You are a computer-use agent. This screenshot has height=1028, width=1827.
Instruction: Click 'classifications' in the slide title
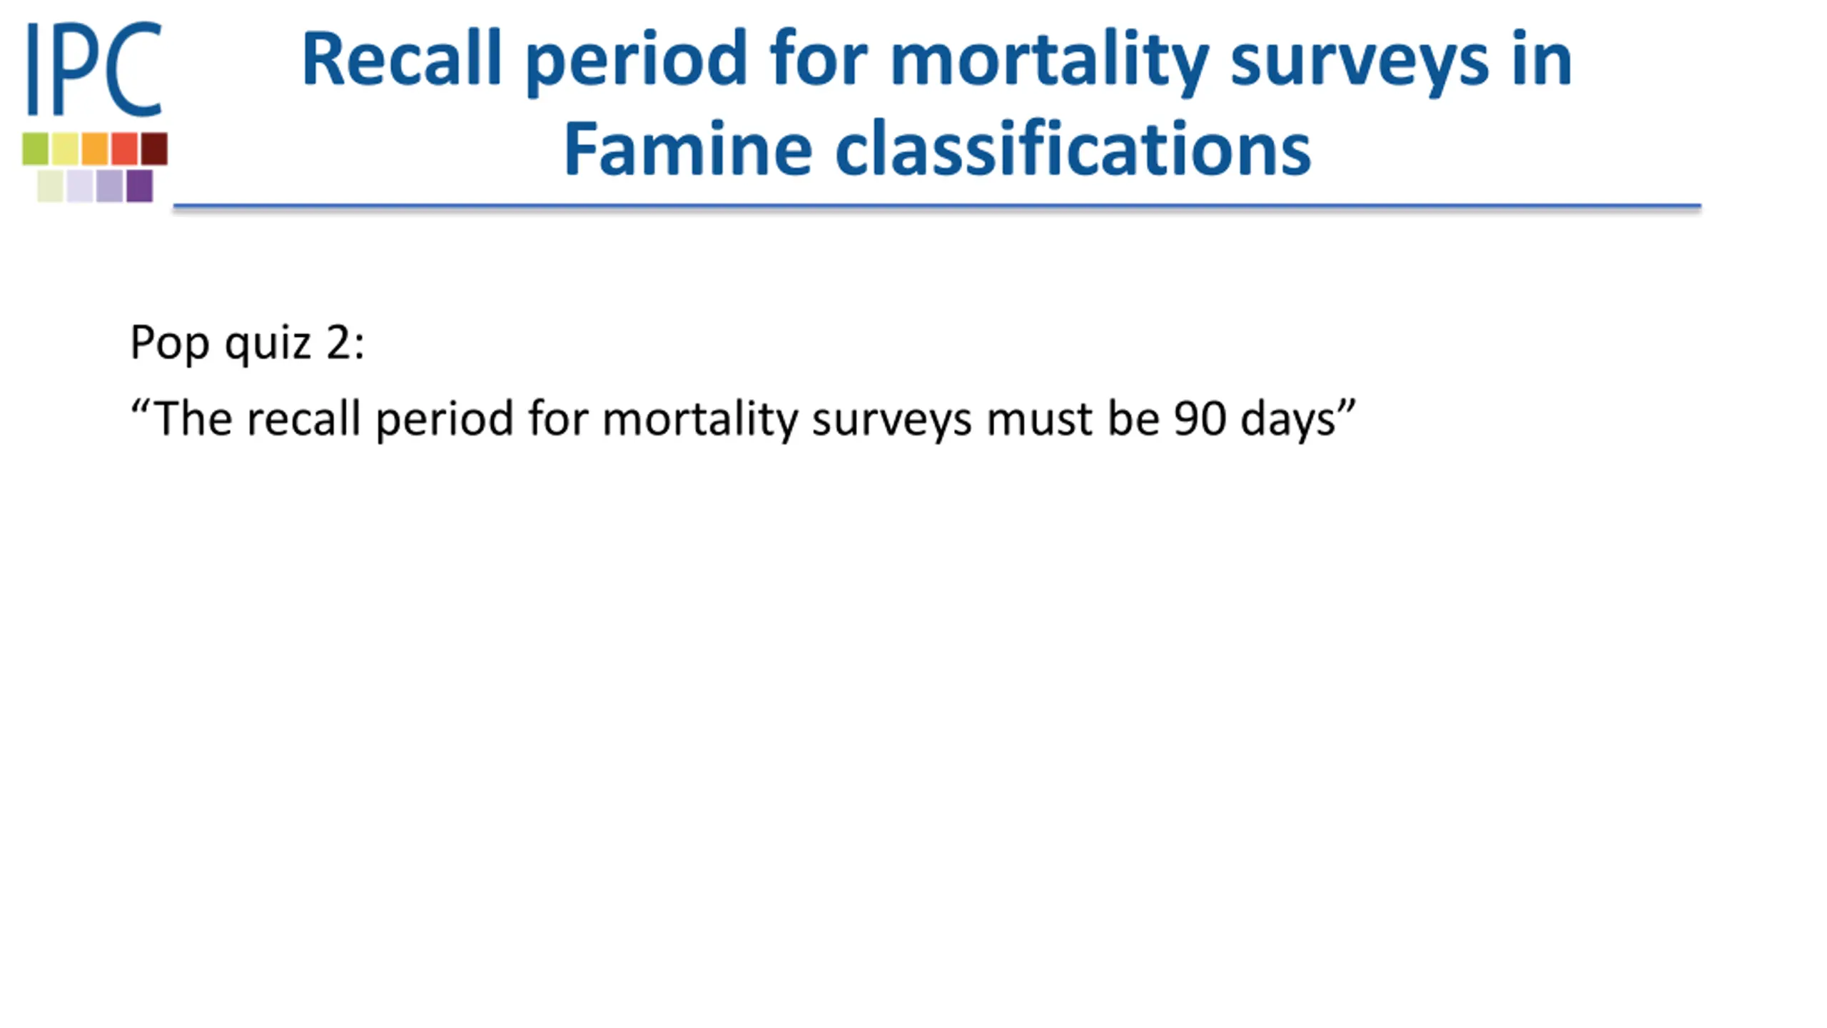(x=1073, y=149)
